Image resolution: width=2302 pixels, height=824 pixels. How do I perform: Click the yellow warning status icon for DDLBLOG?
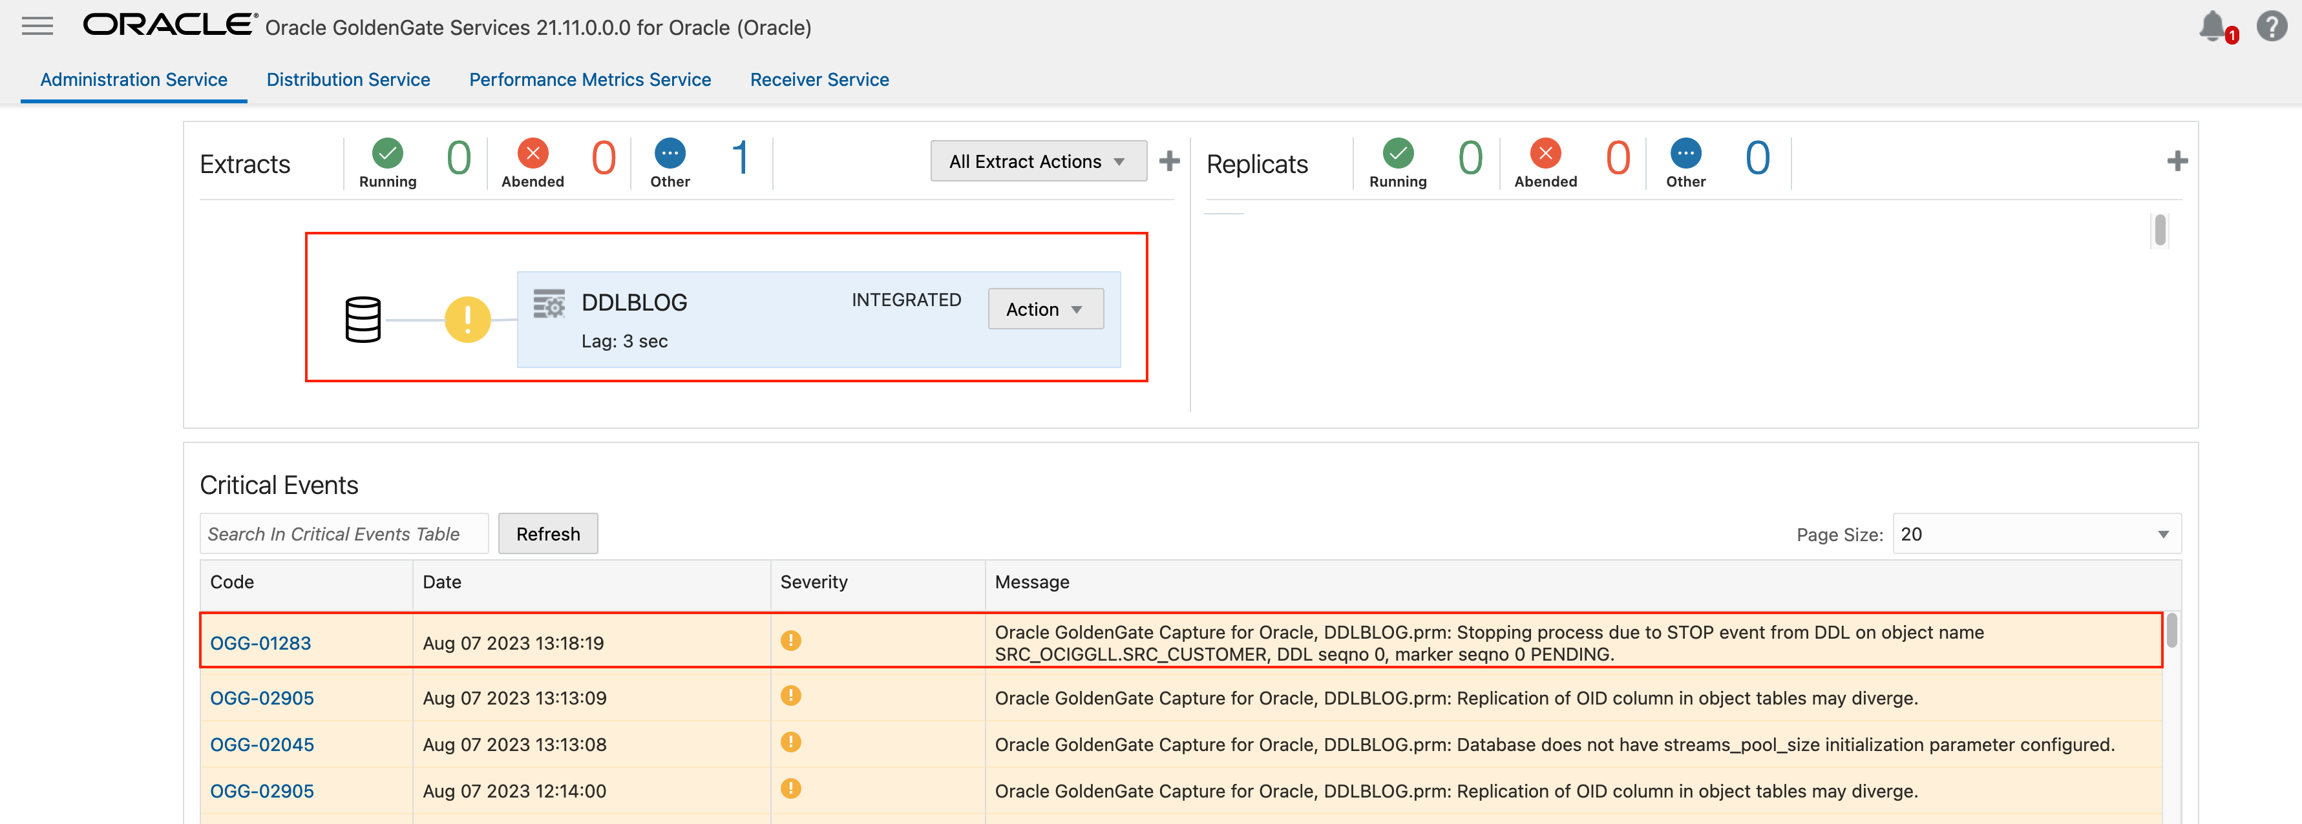tap(467, 320)
